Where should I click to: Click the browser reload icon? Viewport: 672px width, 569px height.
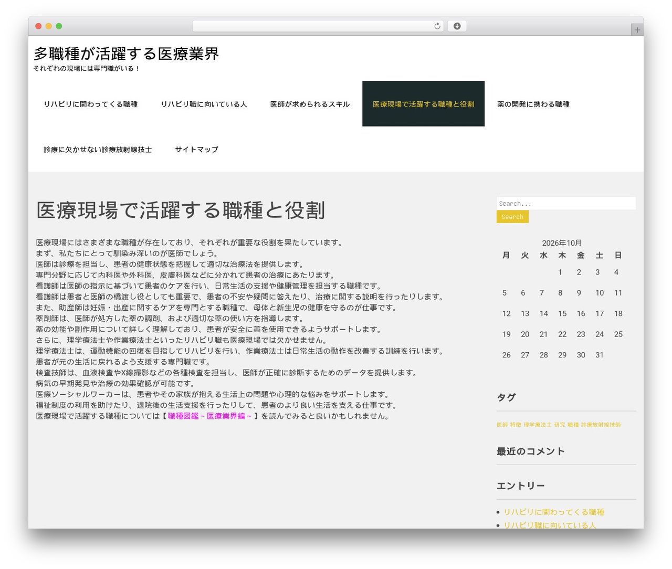437,26
